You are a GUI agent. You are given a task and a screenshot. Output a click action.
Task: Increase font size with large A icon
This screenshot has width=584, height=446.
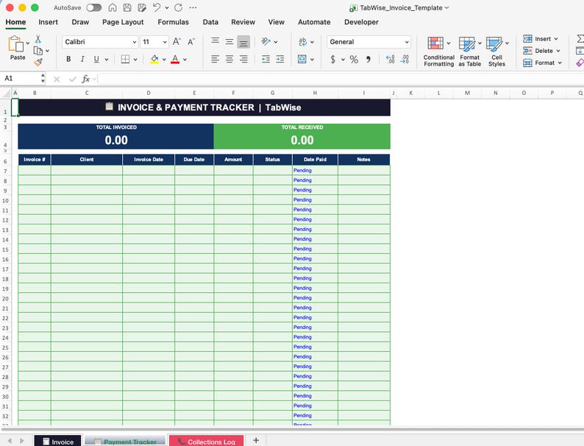tap(177, 42)
